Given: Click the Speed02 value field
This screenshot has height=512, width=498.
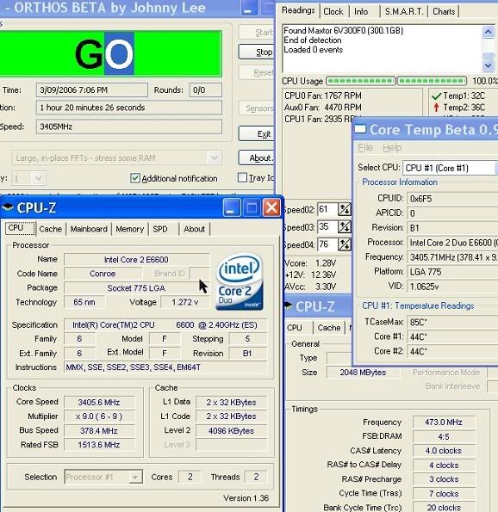Looking at the screenshot, I should click(327, 209).
